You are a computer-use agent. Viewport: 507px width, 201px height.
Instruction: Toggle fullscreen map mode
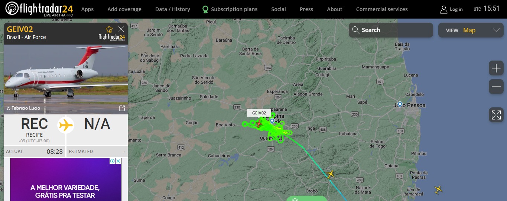[x=496, y=115]
